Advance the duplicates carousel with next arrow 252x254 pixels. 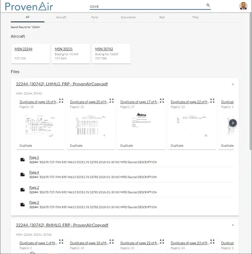[x=233, y=123]
